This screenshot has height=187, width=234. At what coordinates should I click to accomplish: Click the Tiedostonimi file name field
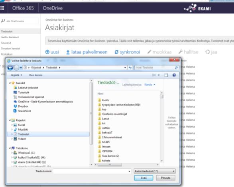coord(92,171)
